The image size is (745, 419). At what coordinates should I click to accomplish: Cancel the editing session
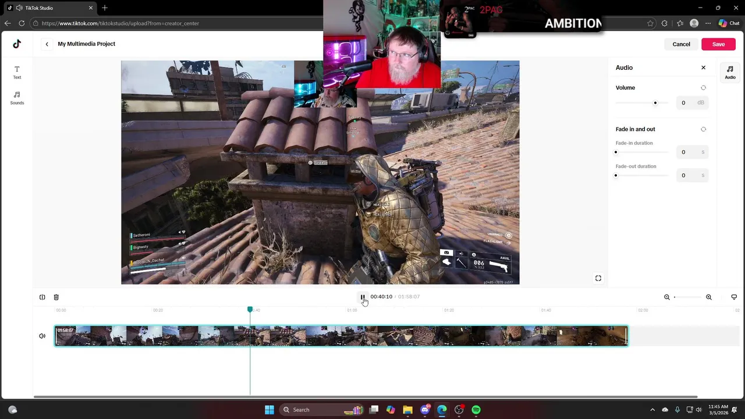click(x=681, y=44)
